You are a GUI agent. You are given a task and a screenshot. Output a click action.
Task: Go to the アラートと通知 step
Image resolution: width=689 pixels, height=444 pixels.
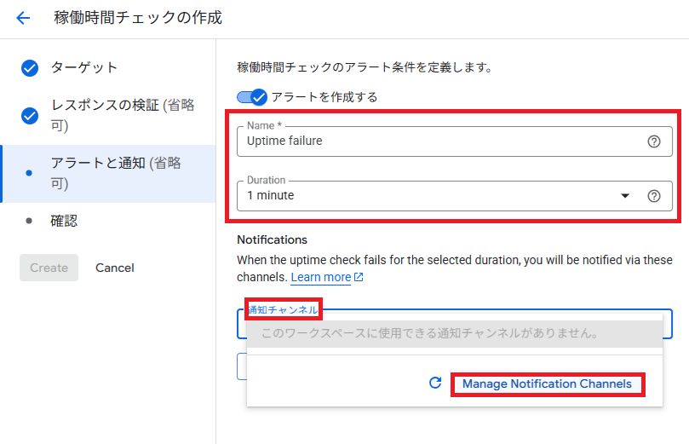pyautogui.click(x=115, y=173)
